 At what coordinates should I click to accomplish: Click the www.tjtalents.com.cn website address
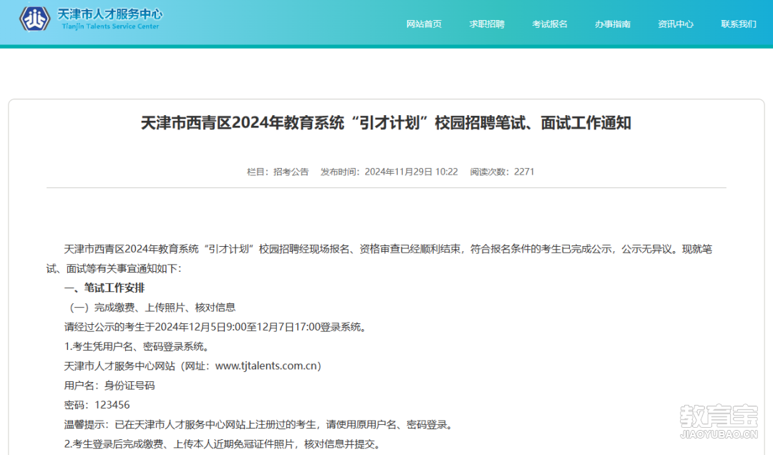tap(266, 366)
